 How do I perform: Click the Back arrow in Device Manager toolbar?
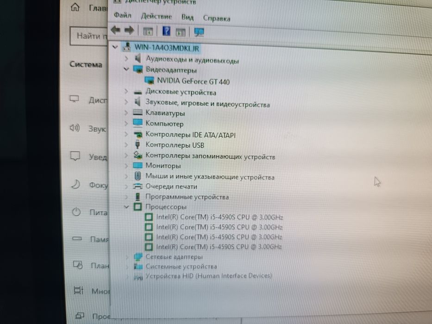tap(115, 30)
